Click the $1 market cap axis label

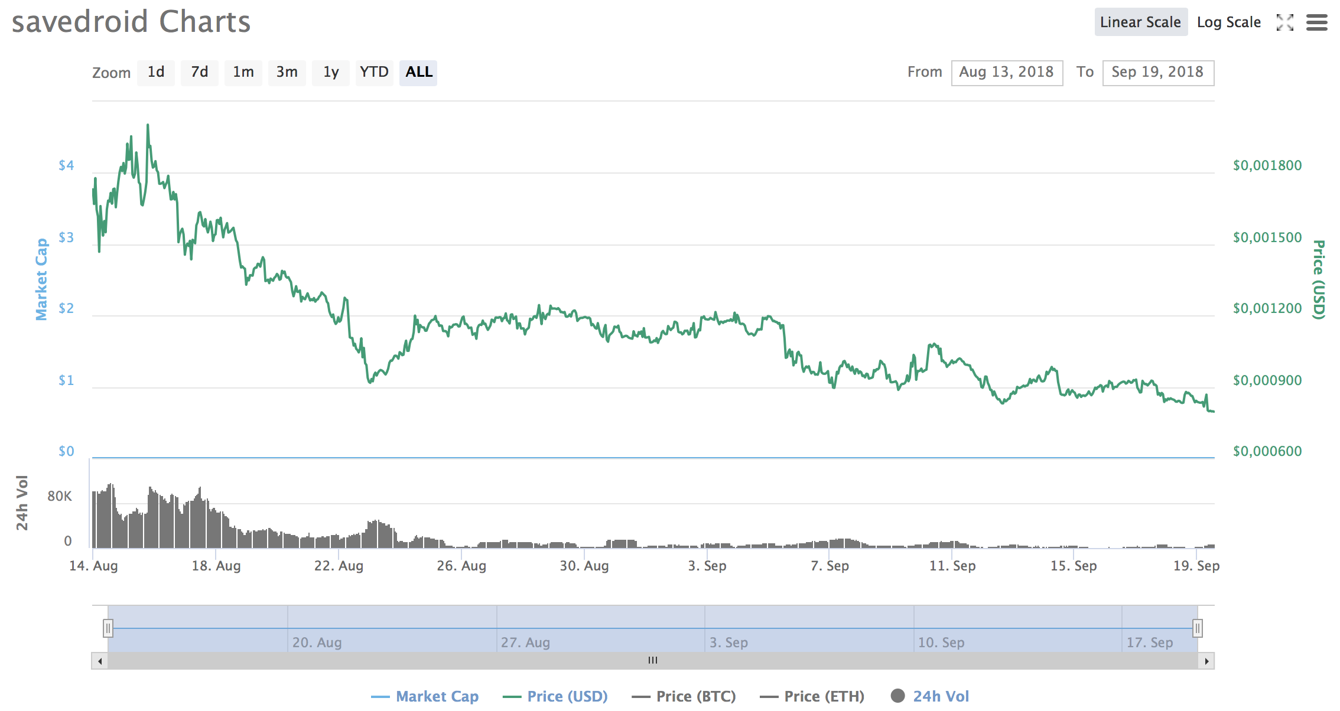coord(66,380)
